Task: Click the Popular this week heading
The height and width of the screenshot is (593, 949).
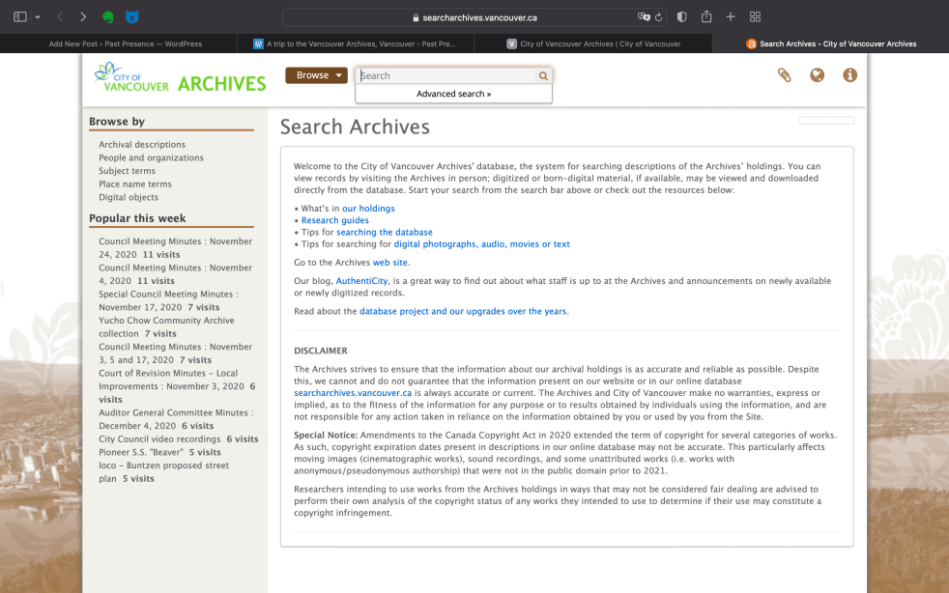Action: (137, 218)
